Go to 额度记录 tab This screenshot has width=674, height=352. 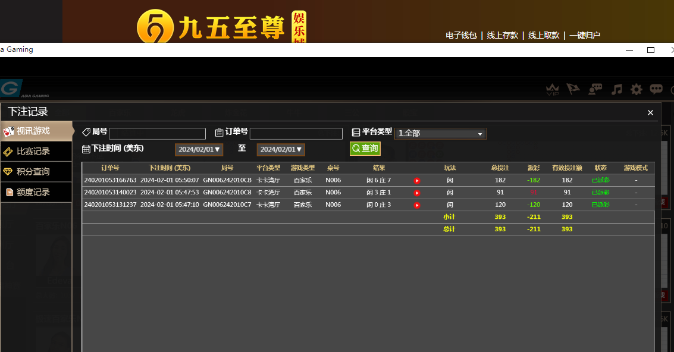(x=36, y=192)
